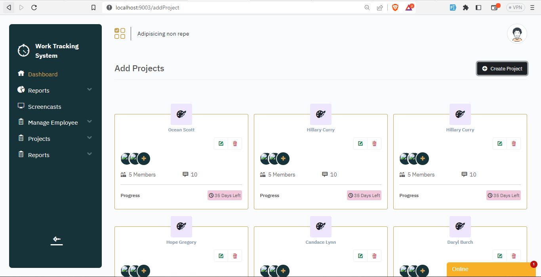Screen dimensions: 541x277
Task: Expand the first Reports chevron
Action: (90, 89)
